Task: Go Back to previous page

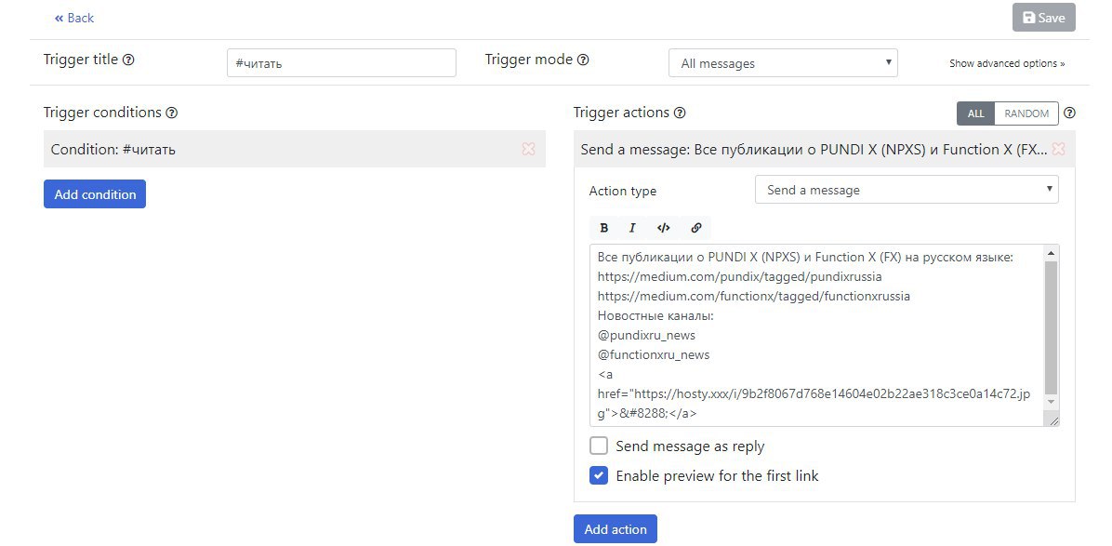Action: click(x=74, y=18)
